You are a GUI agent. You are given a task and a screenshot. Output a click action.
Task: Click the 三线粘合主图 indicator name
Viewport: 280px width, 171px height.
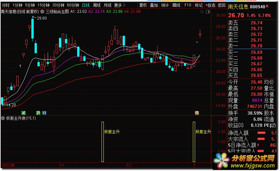57,12
